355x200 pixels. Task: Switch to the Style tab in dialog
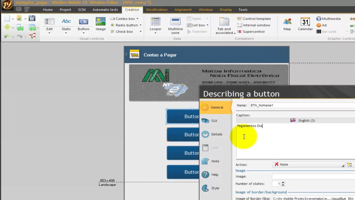tap(215, 188)
